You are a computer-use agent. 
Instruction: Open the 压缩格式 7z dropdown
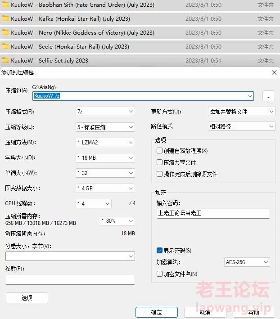pos(105,112)
